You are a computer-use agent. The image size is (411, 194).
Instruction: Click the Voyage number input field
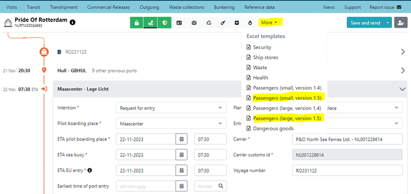click(x=347, y=170)
